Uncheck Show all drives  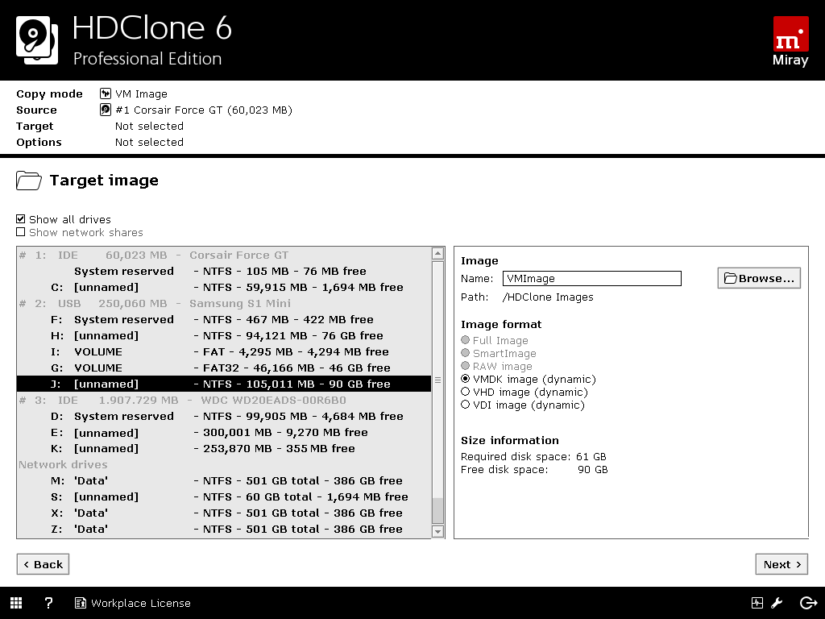[x=20, y=219]
